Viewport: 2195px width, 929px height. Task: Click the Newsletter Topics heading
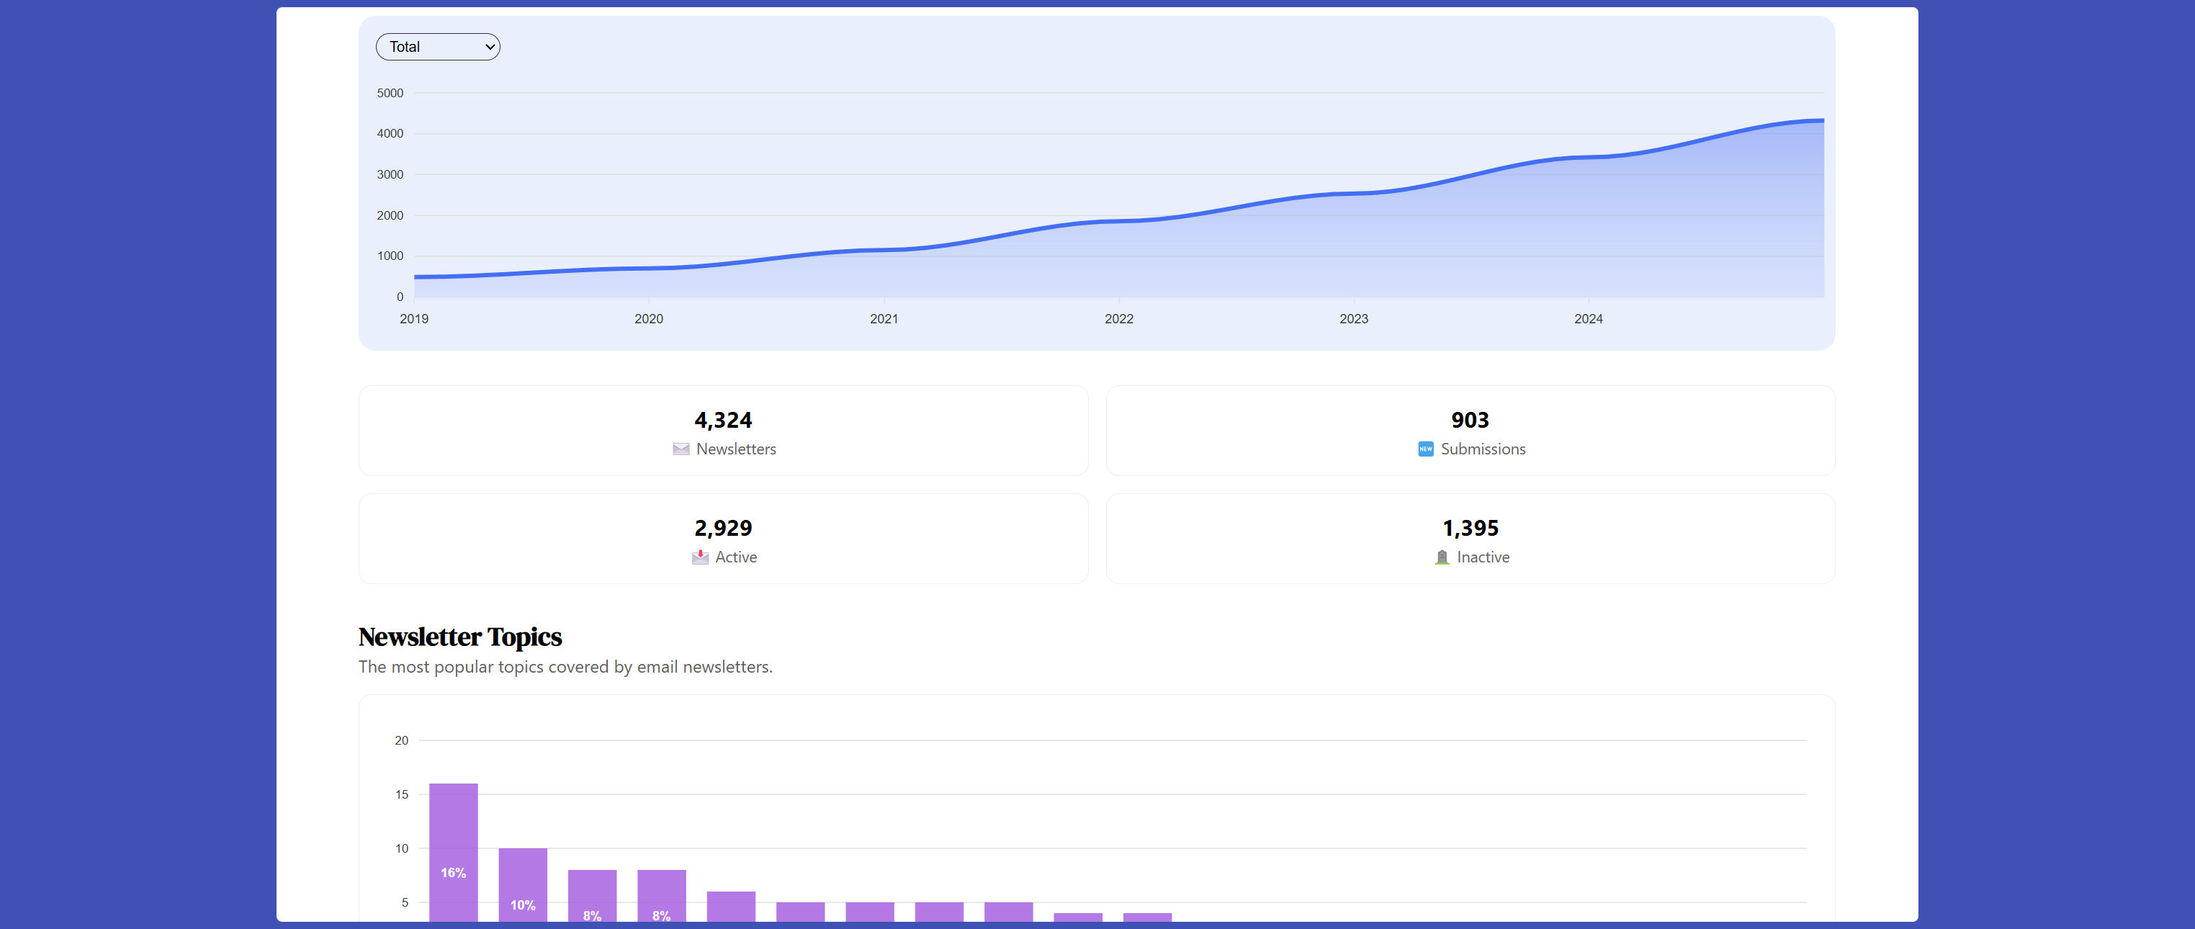460,637
